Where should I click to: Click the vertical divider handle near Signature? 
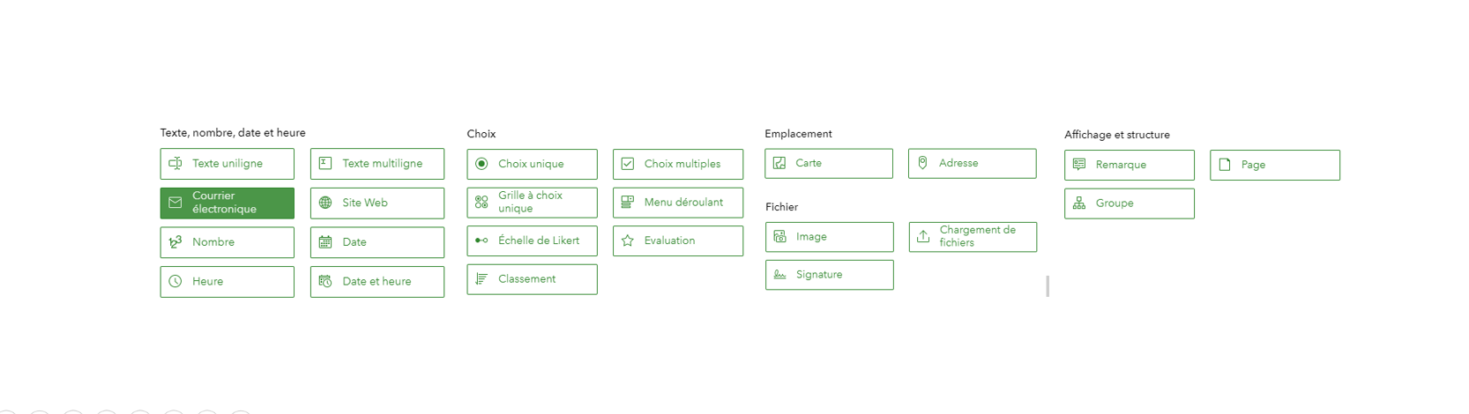coord(1048,286)
